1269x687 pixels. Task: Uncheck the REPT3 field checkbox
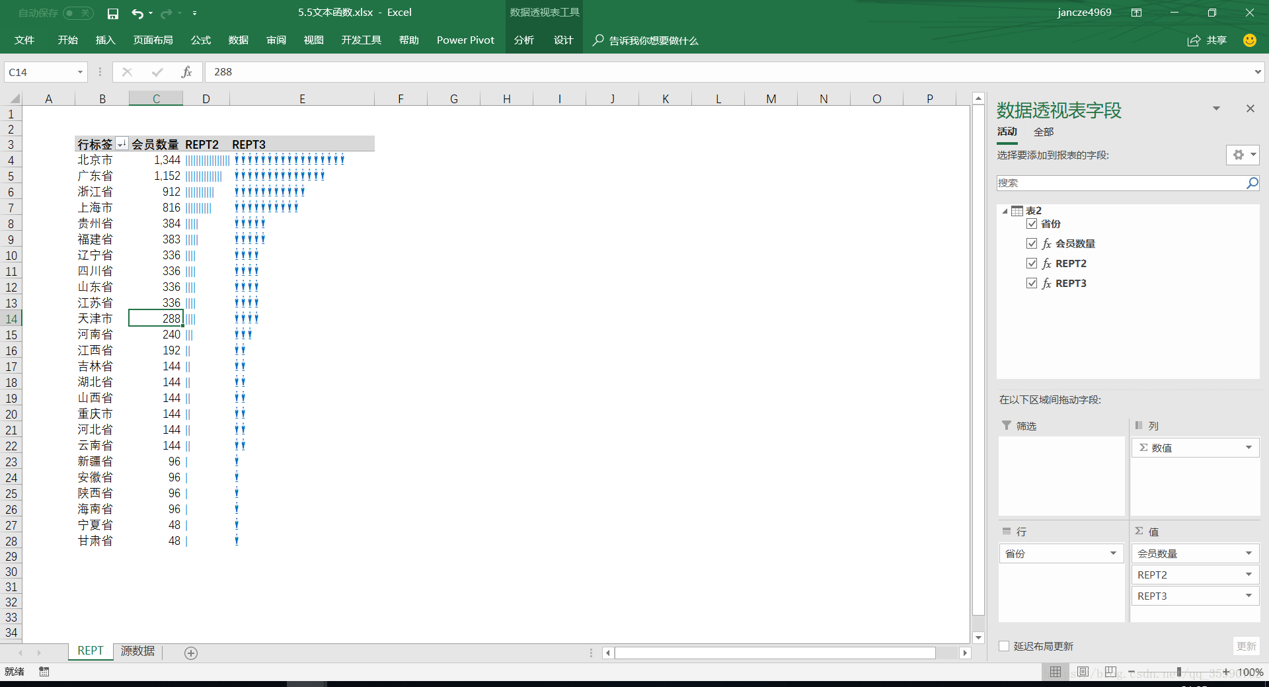click(x=1032, y=284)
